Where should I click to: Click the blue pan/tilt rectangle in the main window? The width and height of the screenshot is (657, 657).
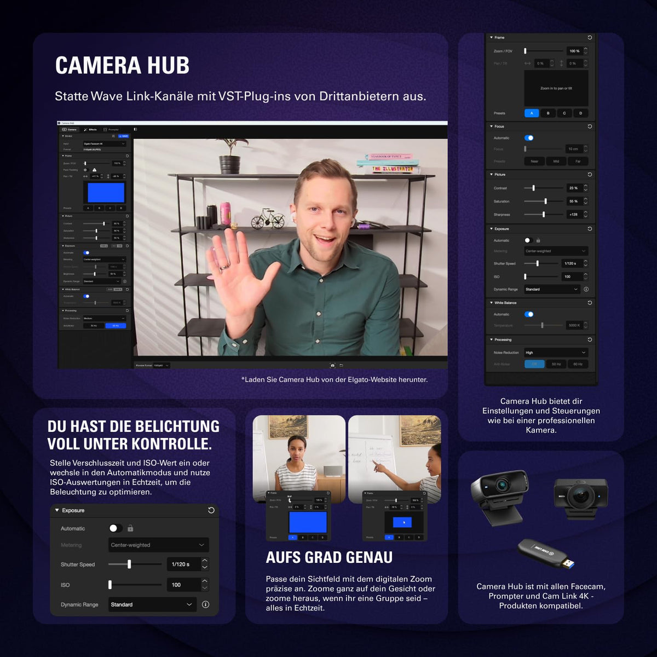106,193
